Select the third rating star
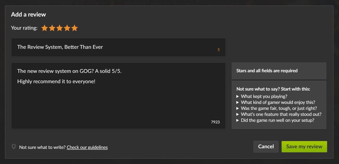The image size is (339, 164). click(x=59, y=28)
